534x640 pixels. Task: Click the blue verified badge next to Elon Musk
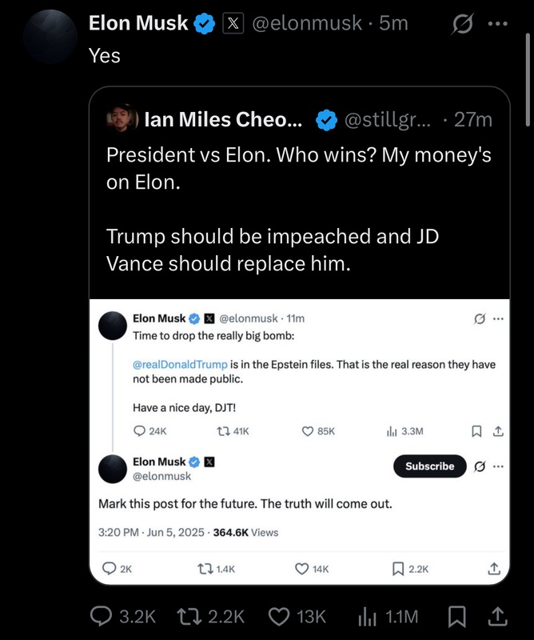point(205,24)
